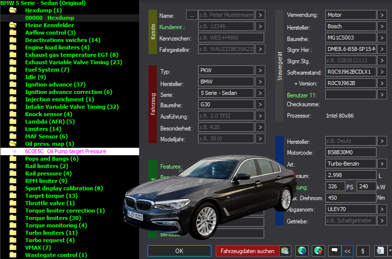
Task: Click the Motorcode field B58B30M0
Action: pos(351,152)
